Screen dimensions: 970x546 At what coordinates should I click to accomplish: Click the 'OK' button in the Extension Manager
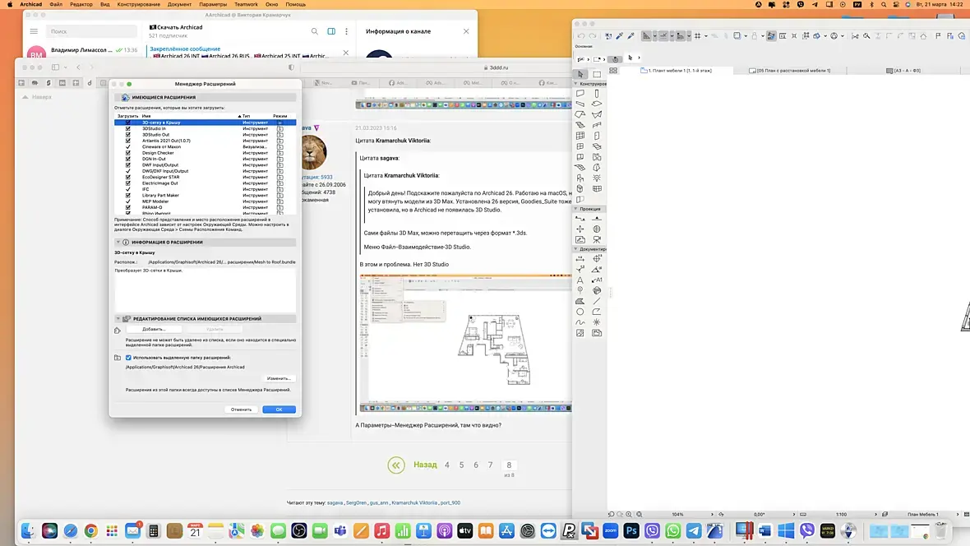click(x=279, y=409)
